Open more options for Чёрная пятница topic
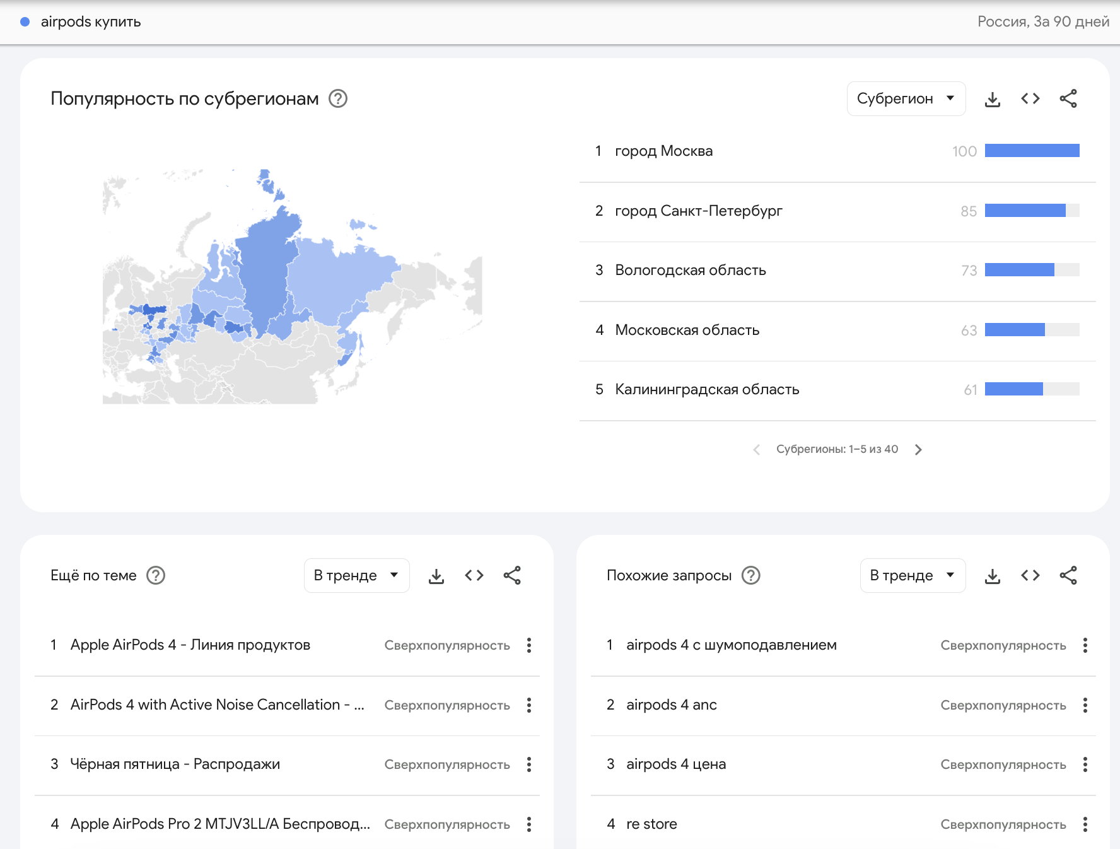 [529, 764]
